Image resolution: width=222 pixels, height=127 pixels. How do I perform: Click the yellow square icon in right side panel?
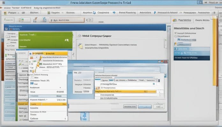176,44
